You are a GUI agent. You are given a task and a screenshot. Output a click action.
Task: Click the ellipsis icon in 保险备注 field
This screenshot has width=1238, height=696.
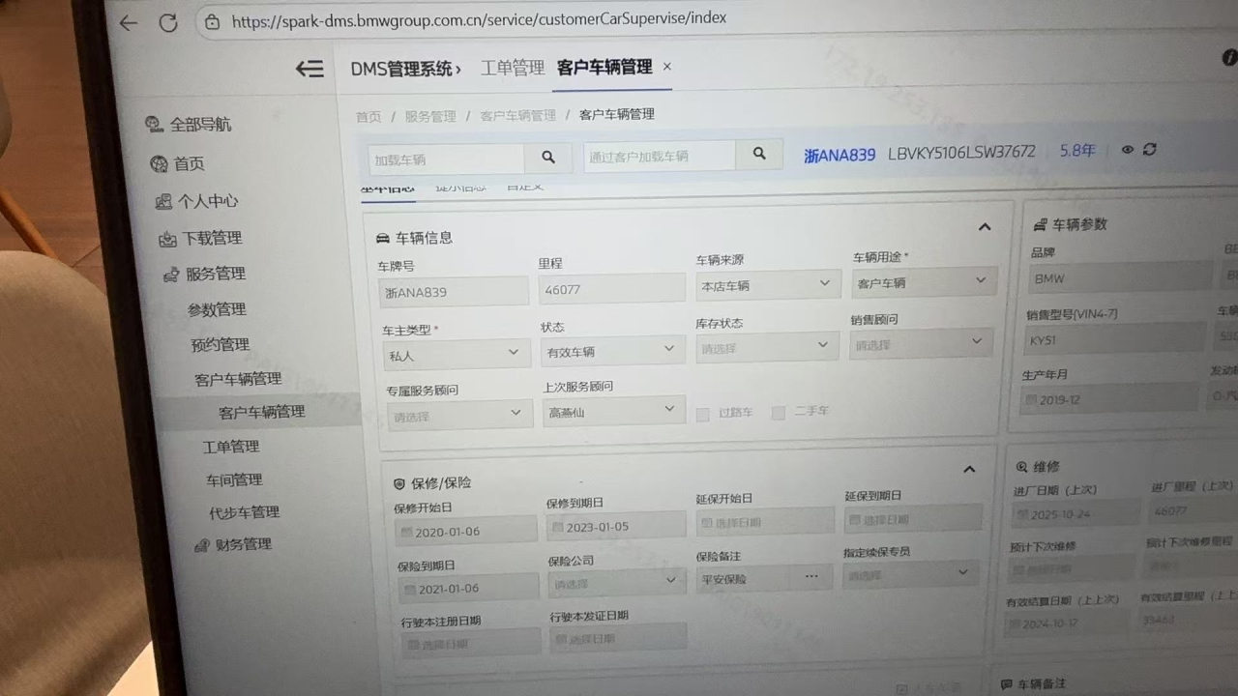(x=811, y=577)
